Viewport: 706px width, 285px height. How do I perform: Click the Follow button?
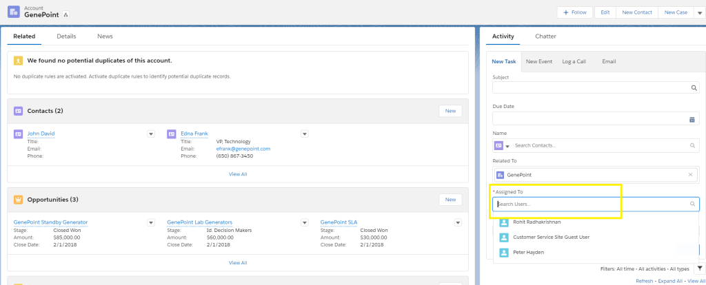point(575,12)
